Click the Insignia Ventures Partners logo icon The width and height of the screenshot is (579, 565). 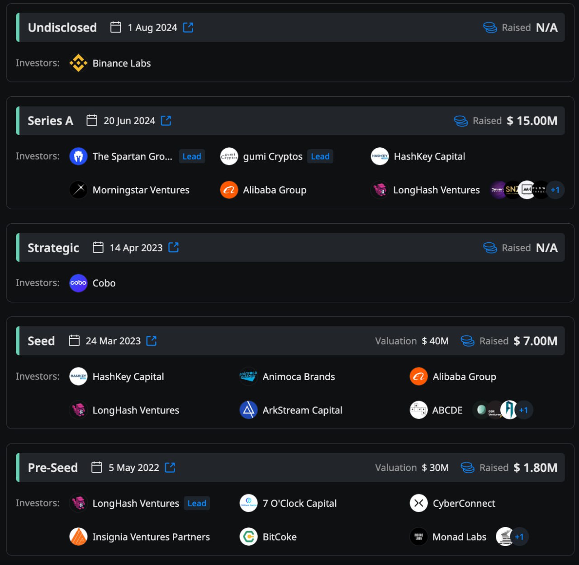tap(78, 537)
